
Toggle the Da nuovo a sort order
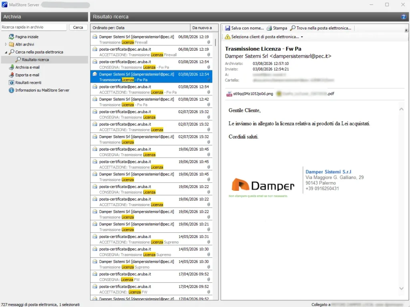pos(204,28)
